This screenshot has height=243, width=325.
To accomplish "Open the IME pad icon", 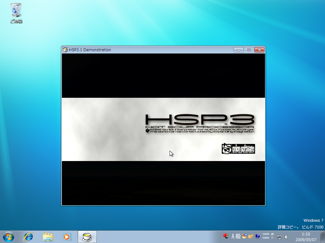I will pyautogui.click(x=244, y=236).
